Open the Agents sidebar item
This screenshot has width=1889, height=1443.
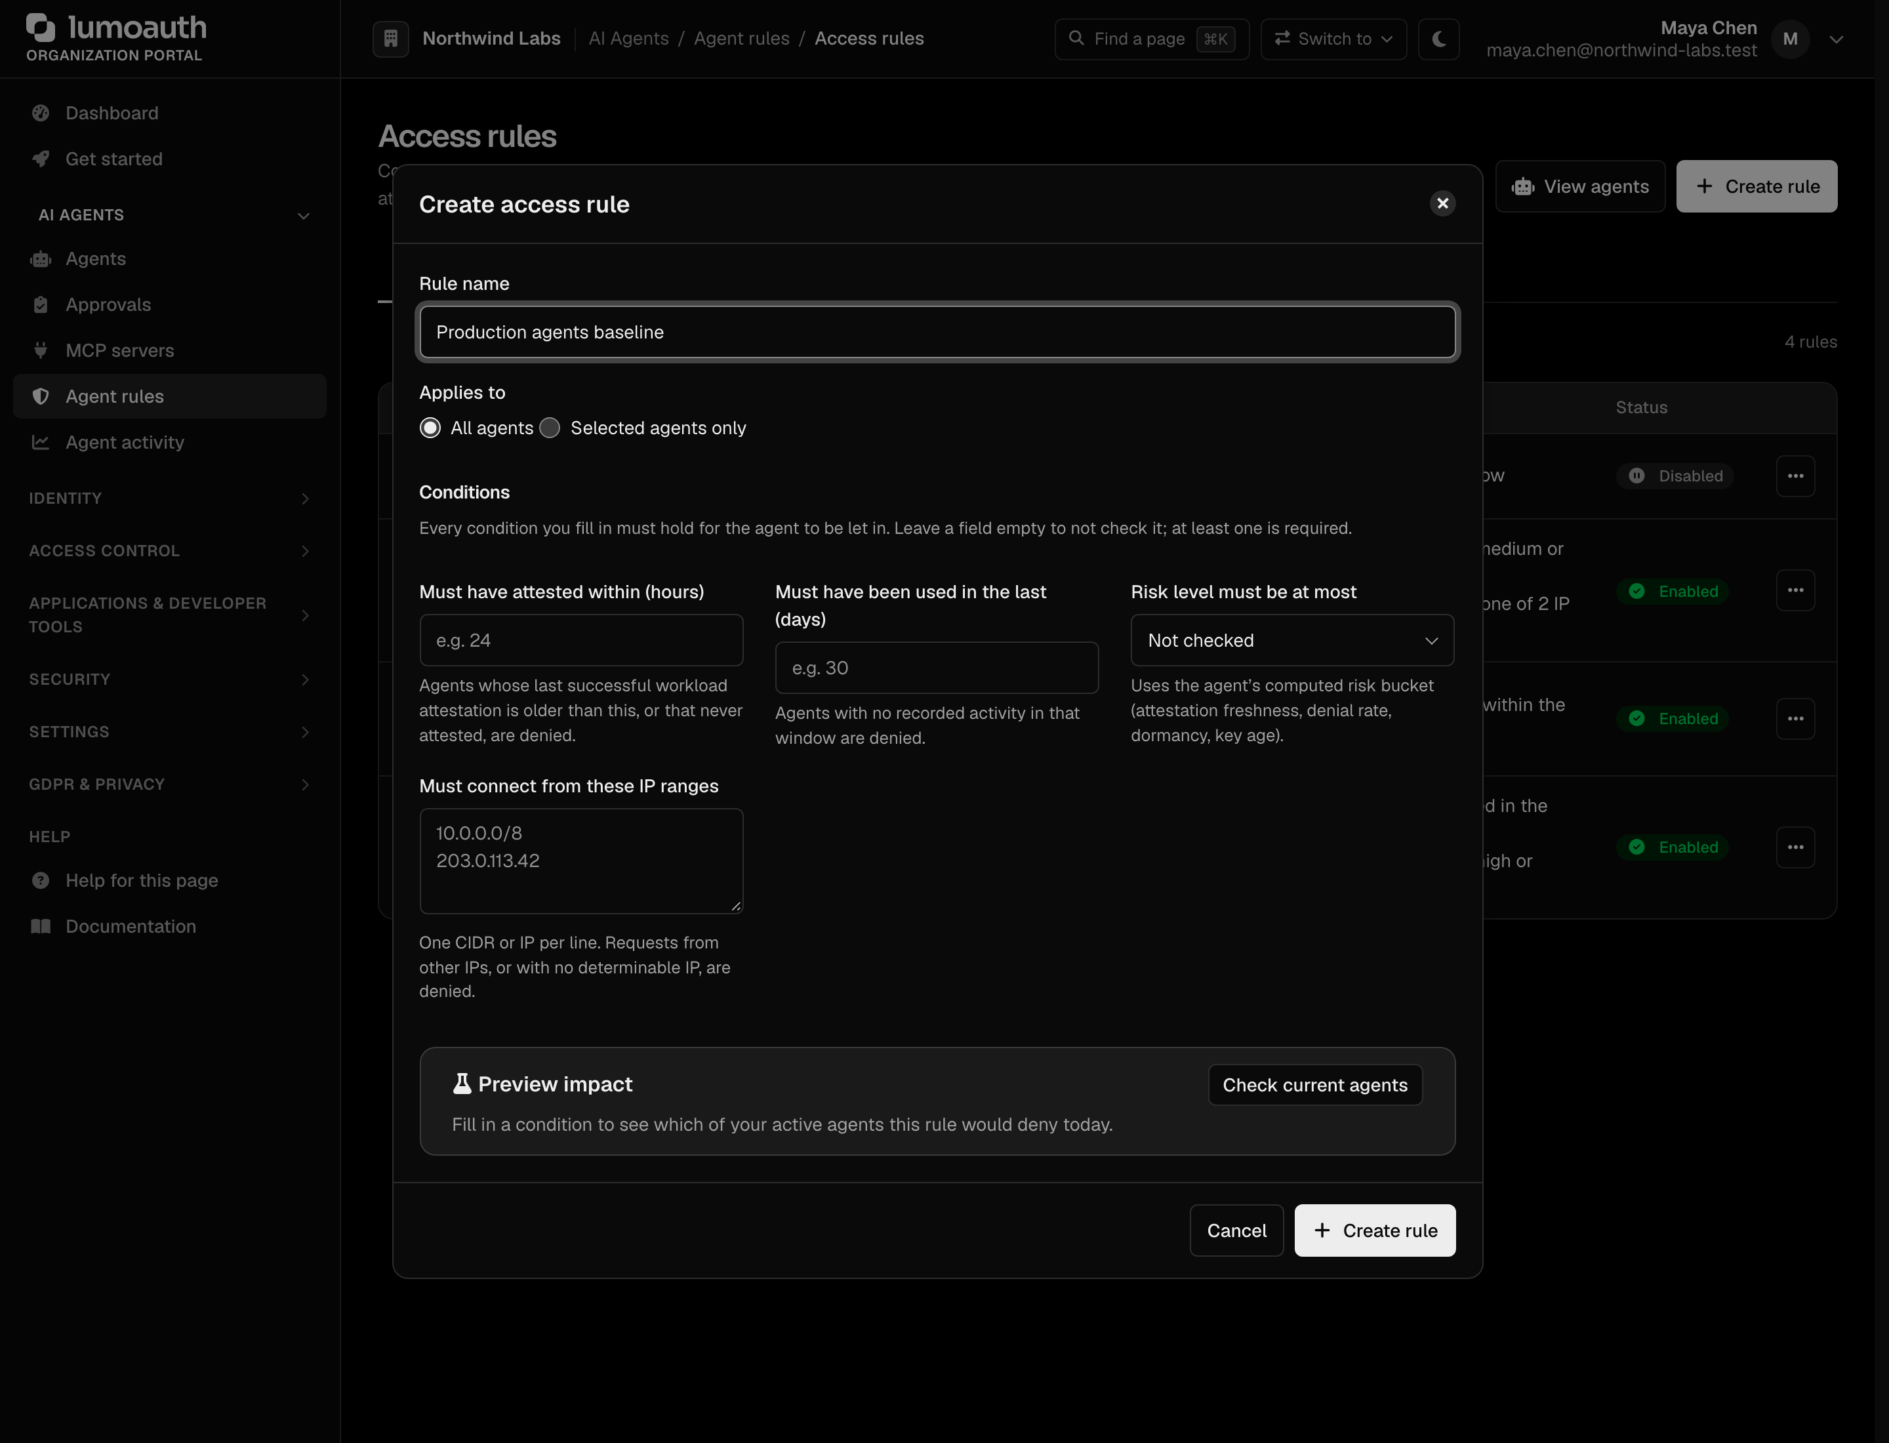170,258
